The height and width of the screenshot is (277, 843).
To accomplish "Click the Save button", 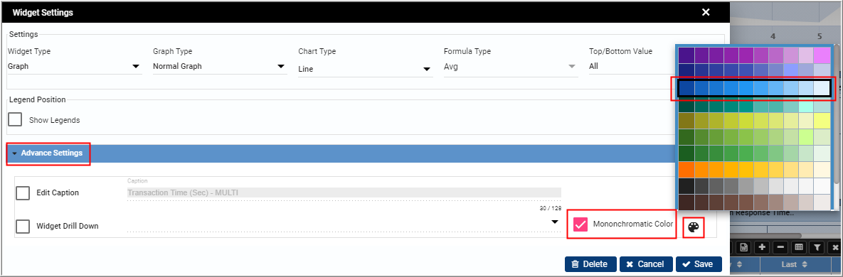I will [699, 264].
